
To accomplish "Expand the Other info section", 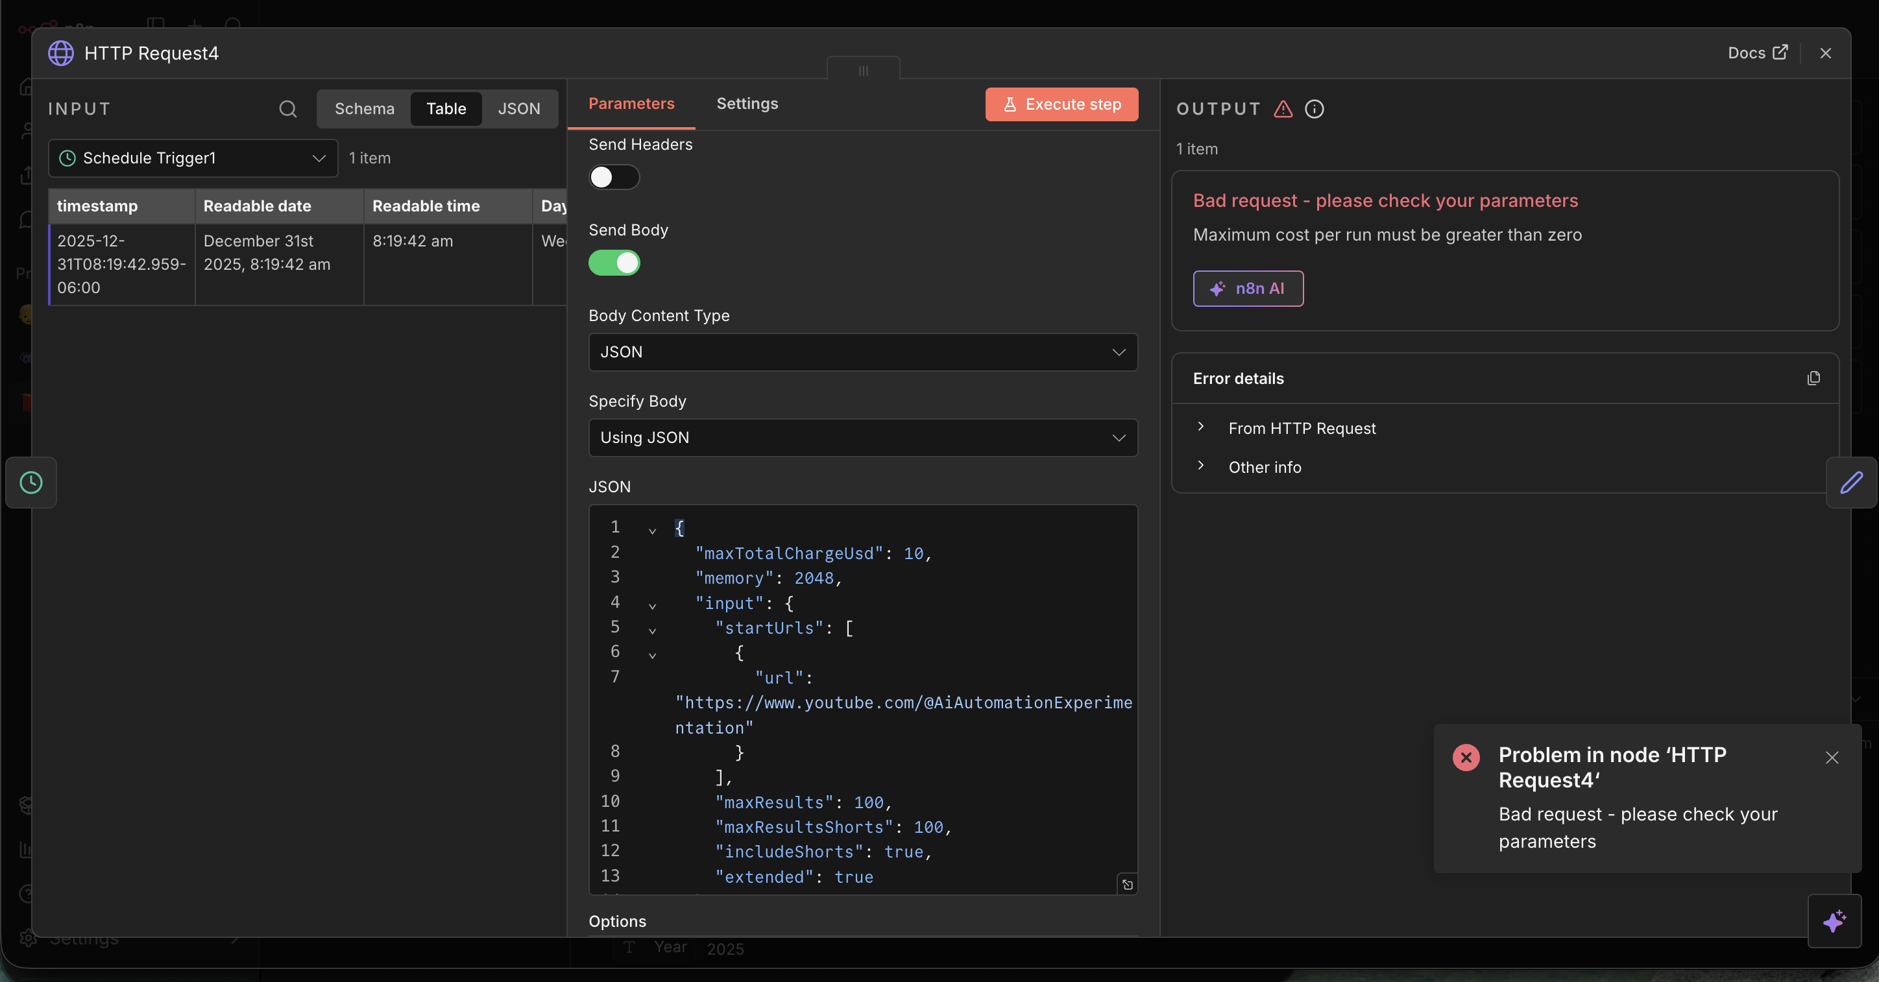I will coord(1264,467).
